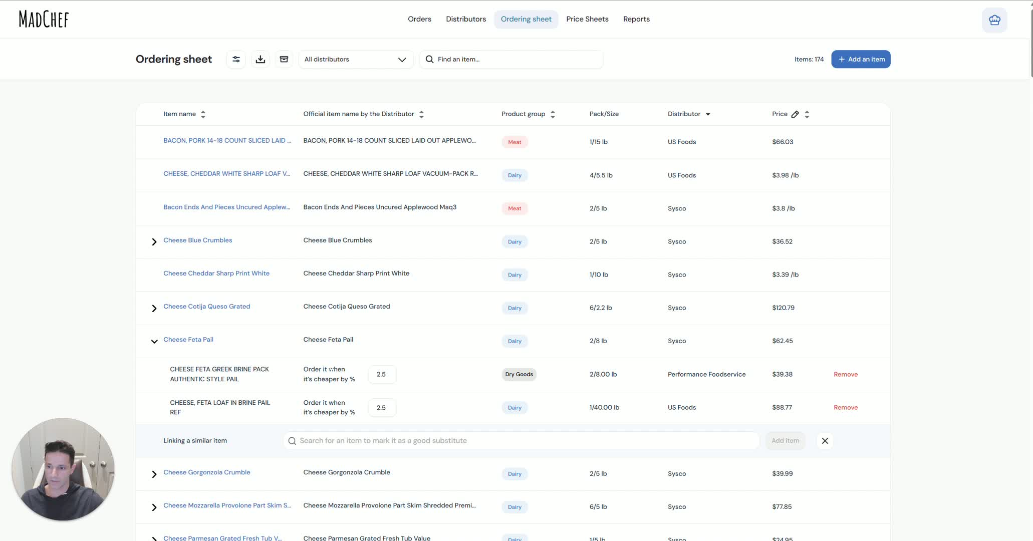1033x541 pixels.
Task: Click the Dairy tag on Cheese Blue Crumbles row
Action: tap(514, 241)
